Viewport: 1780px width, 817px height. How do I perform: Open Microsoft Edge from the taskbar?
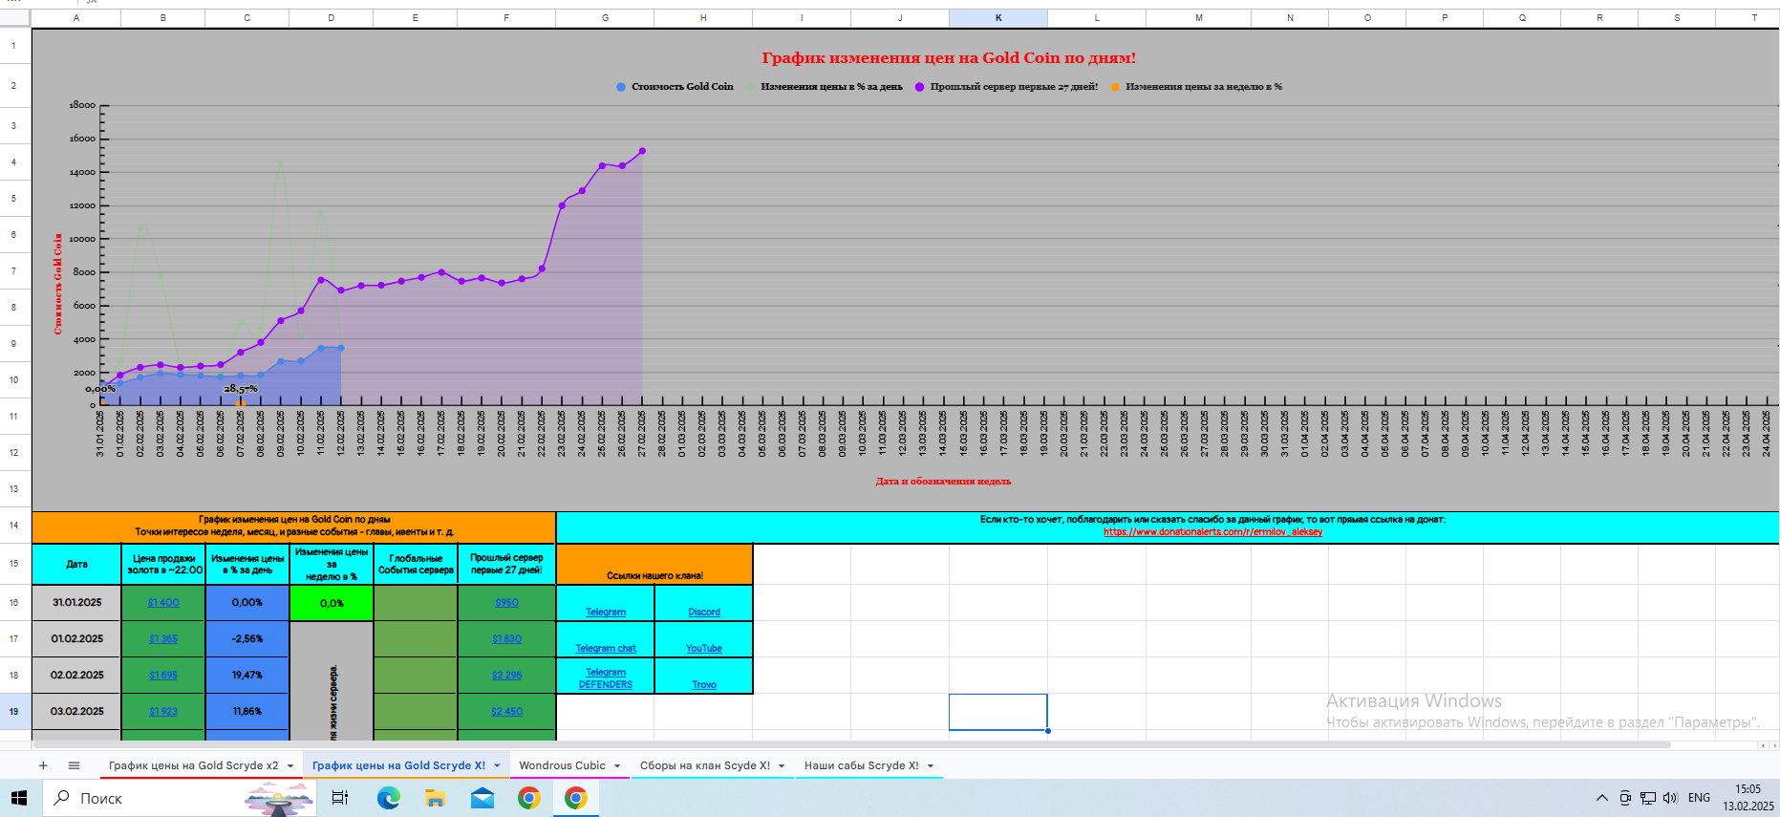click(x=388, y=798)
